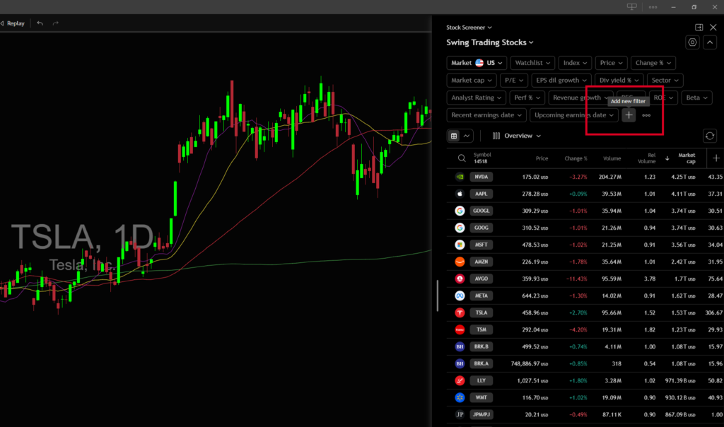Close the Stock Screener panel
724x427 pixels.
(x=713, y=28)
